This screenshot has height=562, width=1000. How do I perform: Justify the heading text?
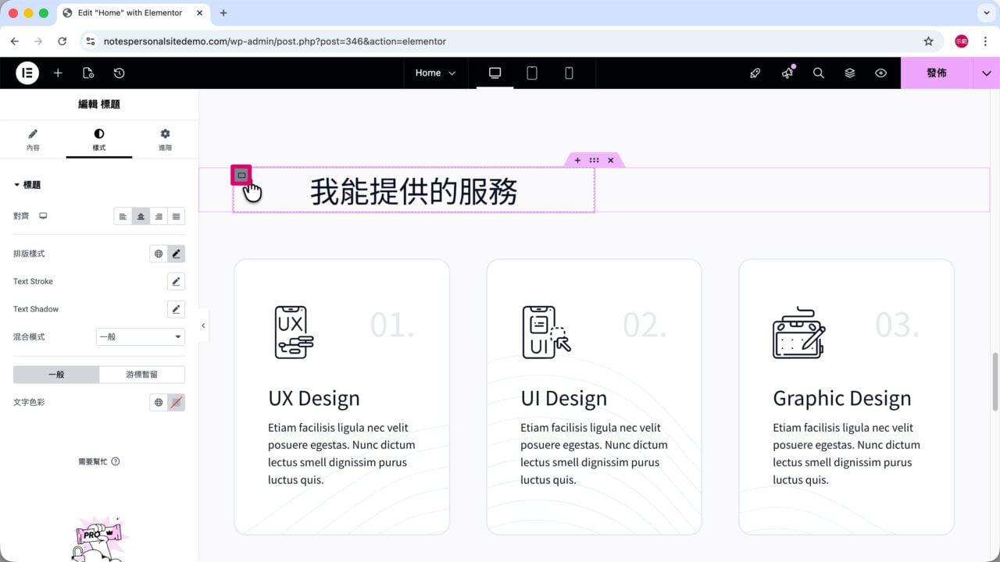click(x=177, y=216)
